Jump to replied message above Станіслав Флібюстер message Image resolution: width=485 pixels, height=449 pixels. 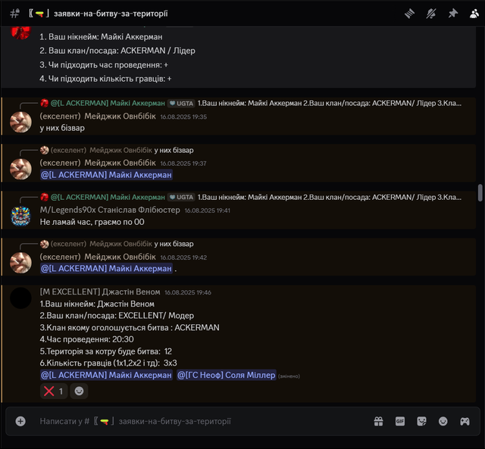(329, 197)
